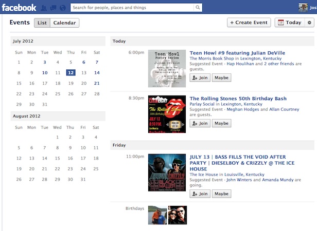Join the Diselboy & Crizzly after party

[200, 194]
